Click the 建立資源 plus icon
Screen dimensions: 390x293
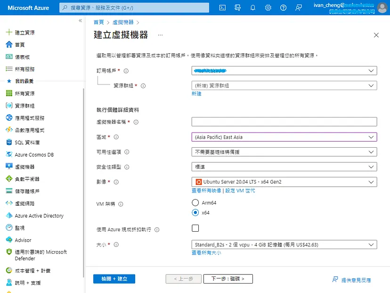[x=9, y=32]
